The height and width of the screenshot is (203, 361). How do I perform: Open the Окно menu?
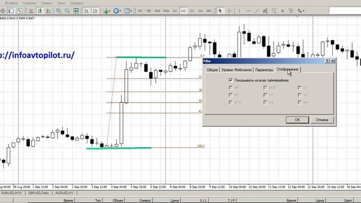[61, 3]
